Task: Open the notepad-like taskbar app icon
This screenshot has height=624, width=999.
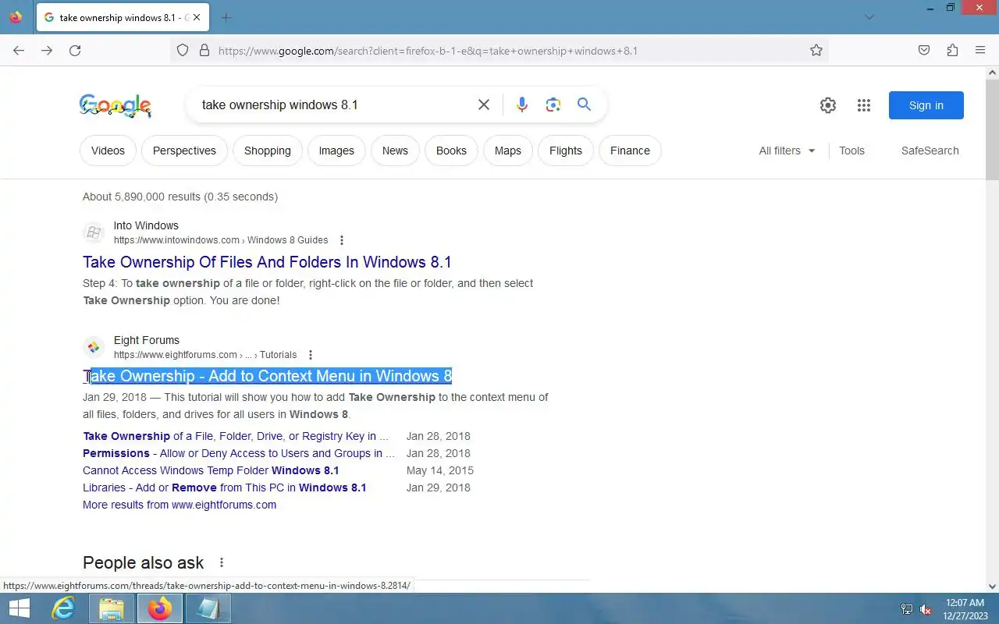Action: click(x=208, y=608)
